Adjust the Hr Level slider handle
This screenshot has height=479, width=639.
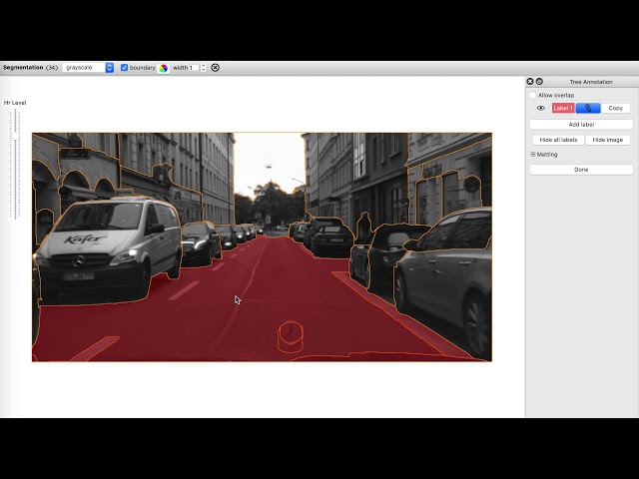point(15,136)
